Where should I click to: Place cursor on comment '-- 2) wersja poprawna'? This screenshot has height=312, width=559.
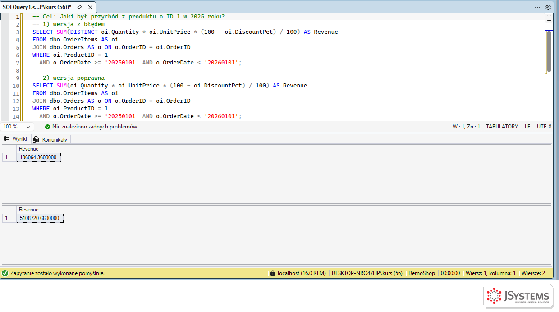[69, 78]
